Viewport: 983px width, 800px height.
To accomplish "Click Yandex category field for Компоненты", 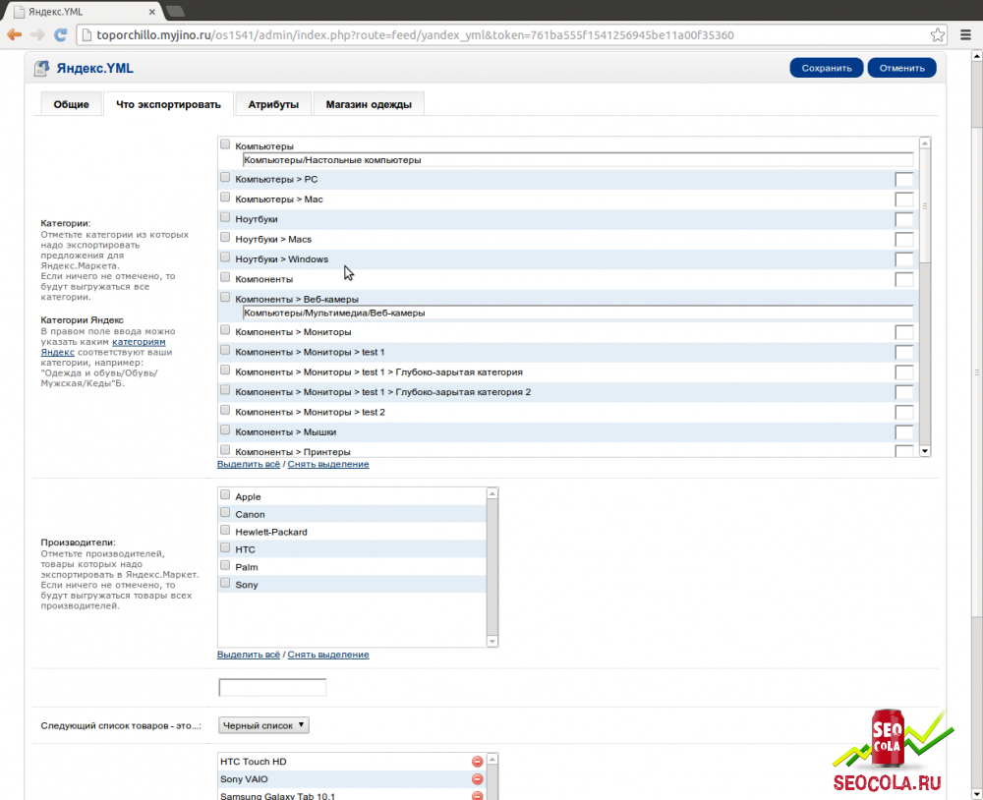I will coord(904,280).
